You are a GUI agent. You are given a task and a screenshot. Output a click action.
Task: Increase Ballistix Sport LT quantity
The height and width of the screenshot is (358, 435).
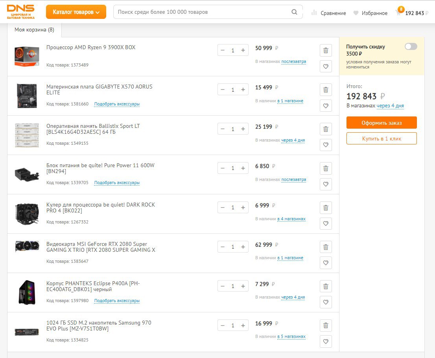pos(243,129)
